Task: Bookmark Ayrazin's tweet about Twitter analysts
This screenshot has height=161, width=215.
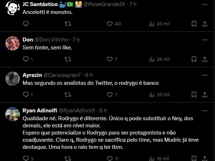Action: [194, 94]
